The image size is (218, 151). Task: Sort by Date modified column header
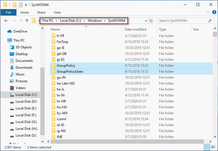(135, 29)
